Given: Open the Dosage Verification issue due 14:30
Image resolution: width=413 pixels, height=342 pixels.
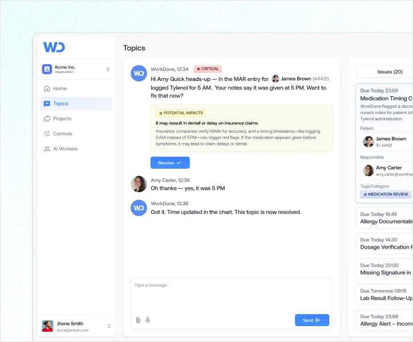Looking at the screenshot, I should (x=384, y=244).
